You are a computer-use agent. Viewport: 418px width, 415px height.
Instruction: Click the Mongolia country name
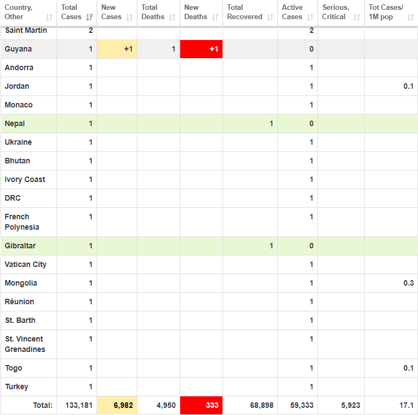click(x=21, y=283)
